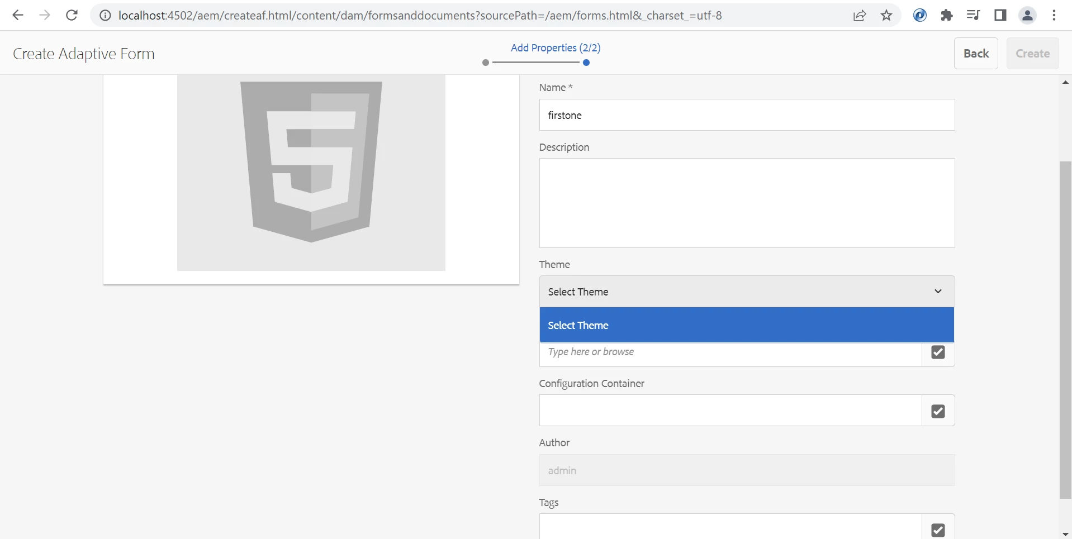
Task: Choose the highlighted Select Theme option
Action: pyautogui.click(x=747, y=325)
